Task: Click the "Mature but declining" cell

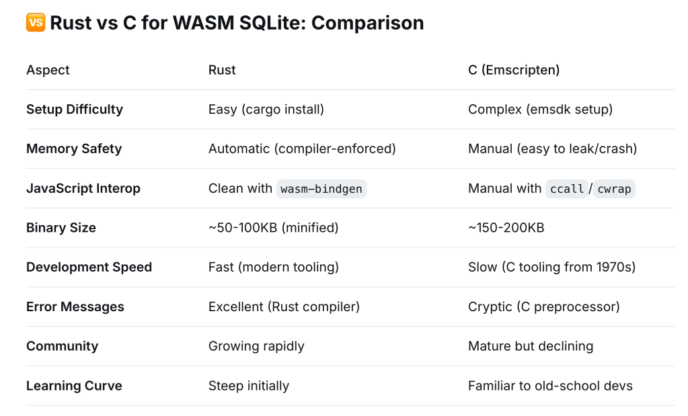Action: [x=531, y=347]
